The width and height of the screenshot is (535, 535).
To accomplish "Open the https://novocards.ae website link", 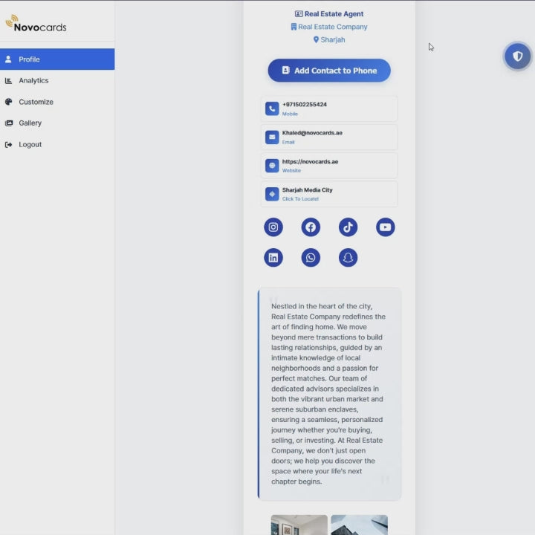I will [x=310, y=162].
